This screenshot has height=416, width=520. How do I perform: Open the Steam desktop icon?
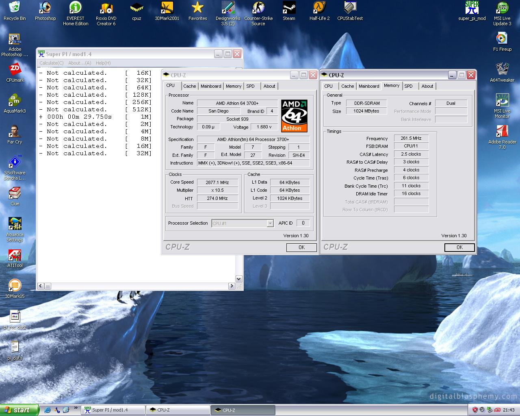pos(289,11)
